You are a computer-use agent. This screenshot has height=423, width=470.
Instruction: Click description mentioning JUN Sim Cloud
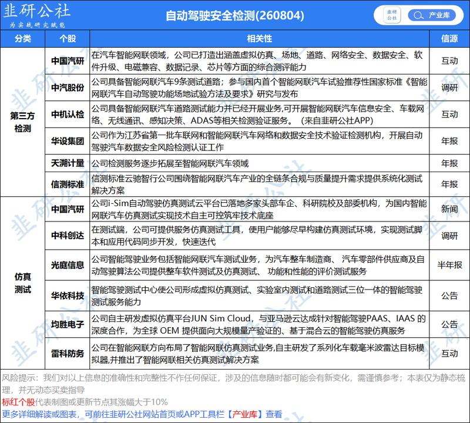click(x=258, y=324)
